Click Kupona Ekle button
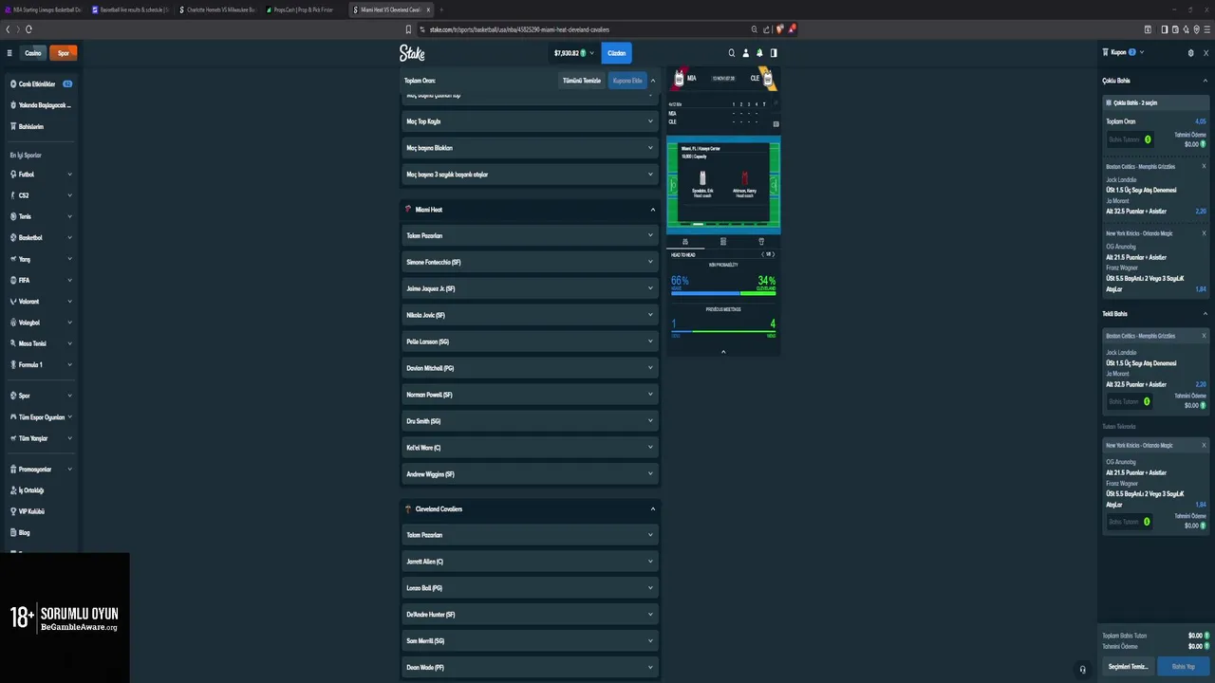The height and width of the screenshot is (683, 1215). [x=627, y=81]
